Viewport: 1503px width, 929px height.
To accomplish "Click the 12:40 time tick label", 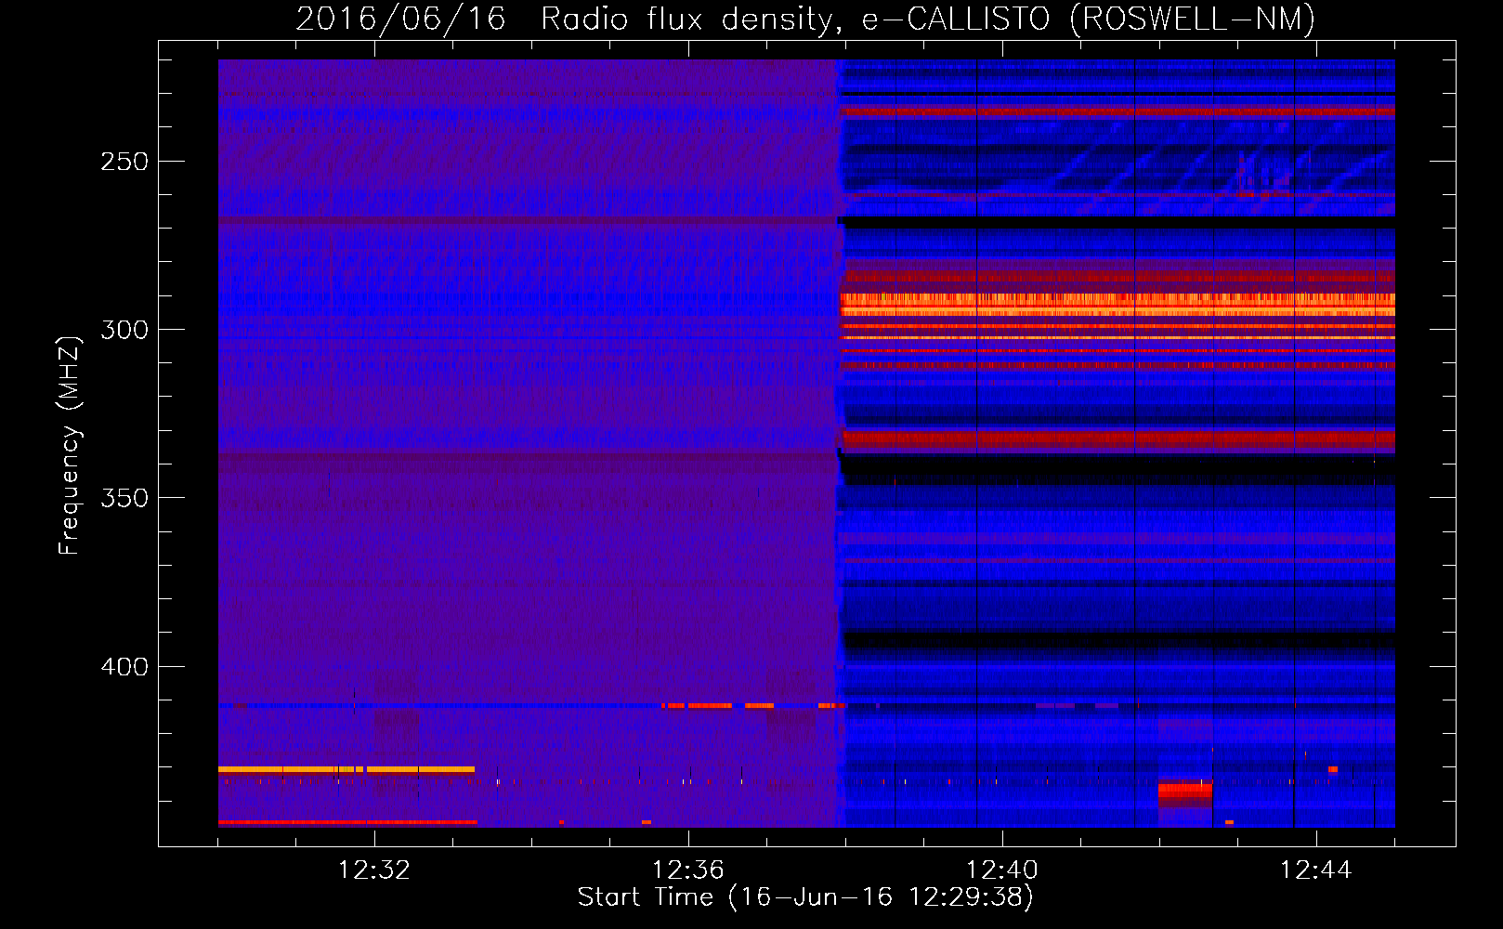I will pyautogui.click(x=1002, y=870).
